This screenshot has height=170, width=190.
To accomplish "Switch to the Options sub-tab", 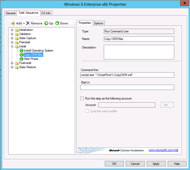I will [98, 23].
